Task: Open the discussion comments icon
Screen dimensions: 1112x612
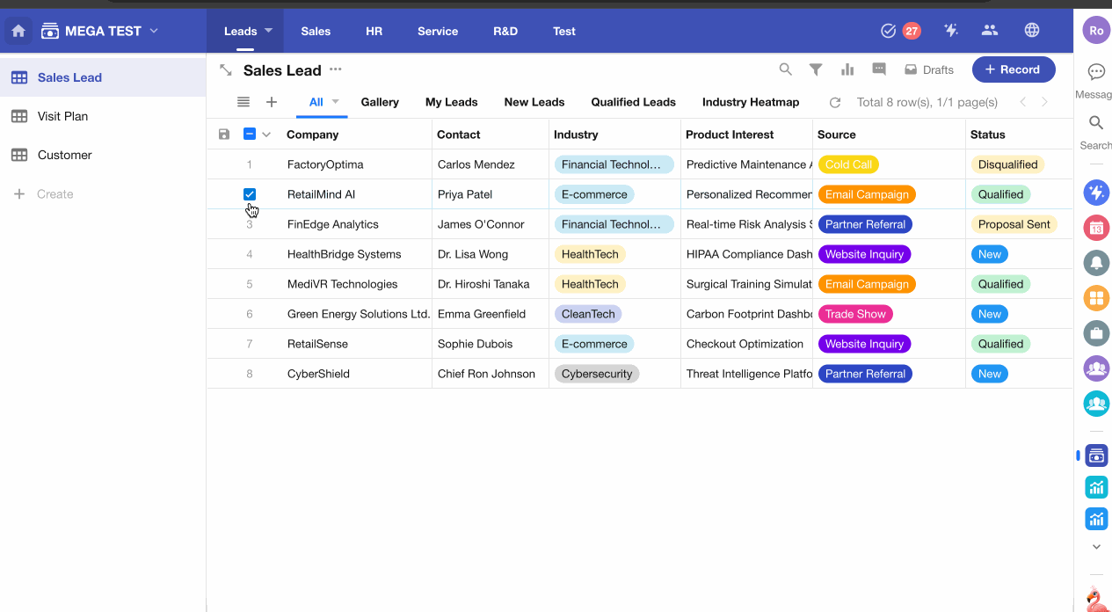Action: point(879,69)
